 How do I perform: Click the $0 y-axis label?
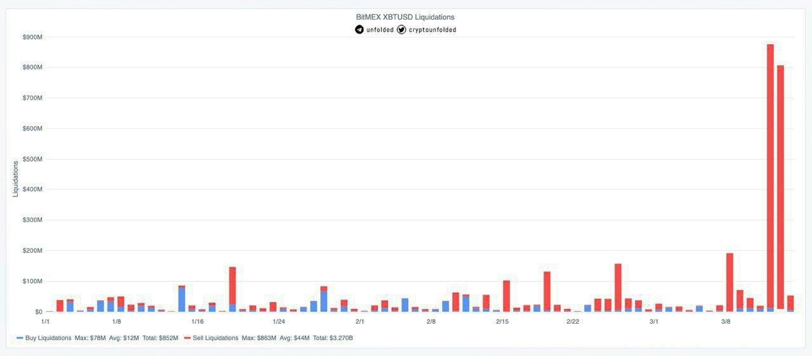[39, 312]
